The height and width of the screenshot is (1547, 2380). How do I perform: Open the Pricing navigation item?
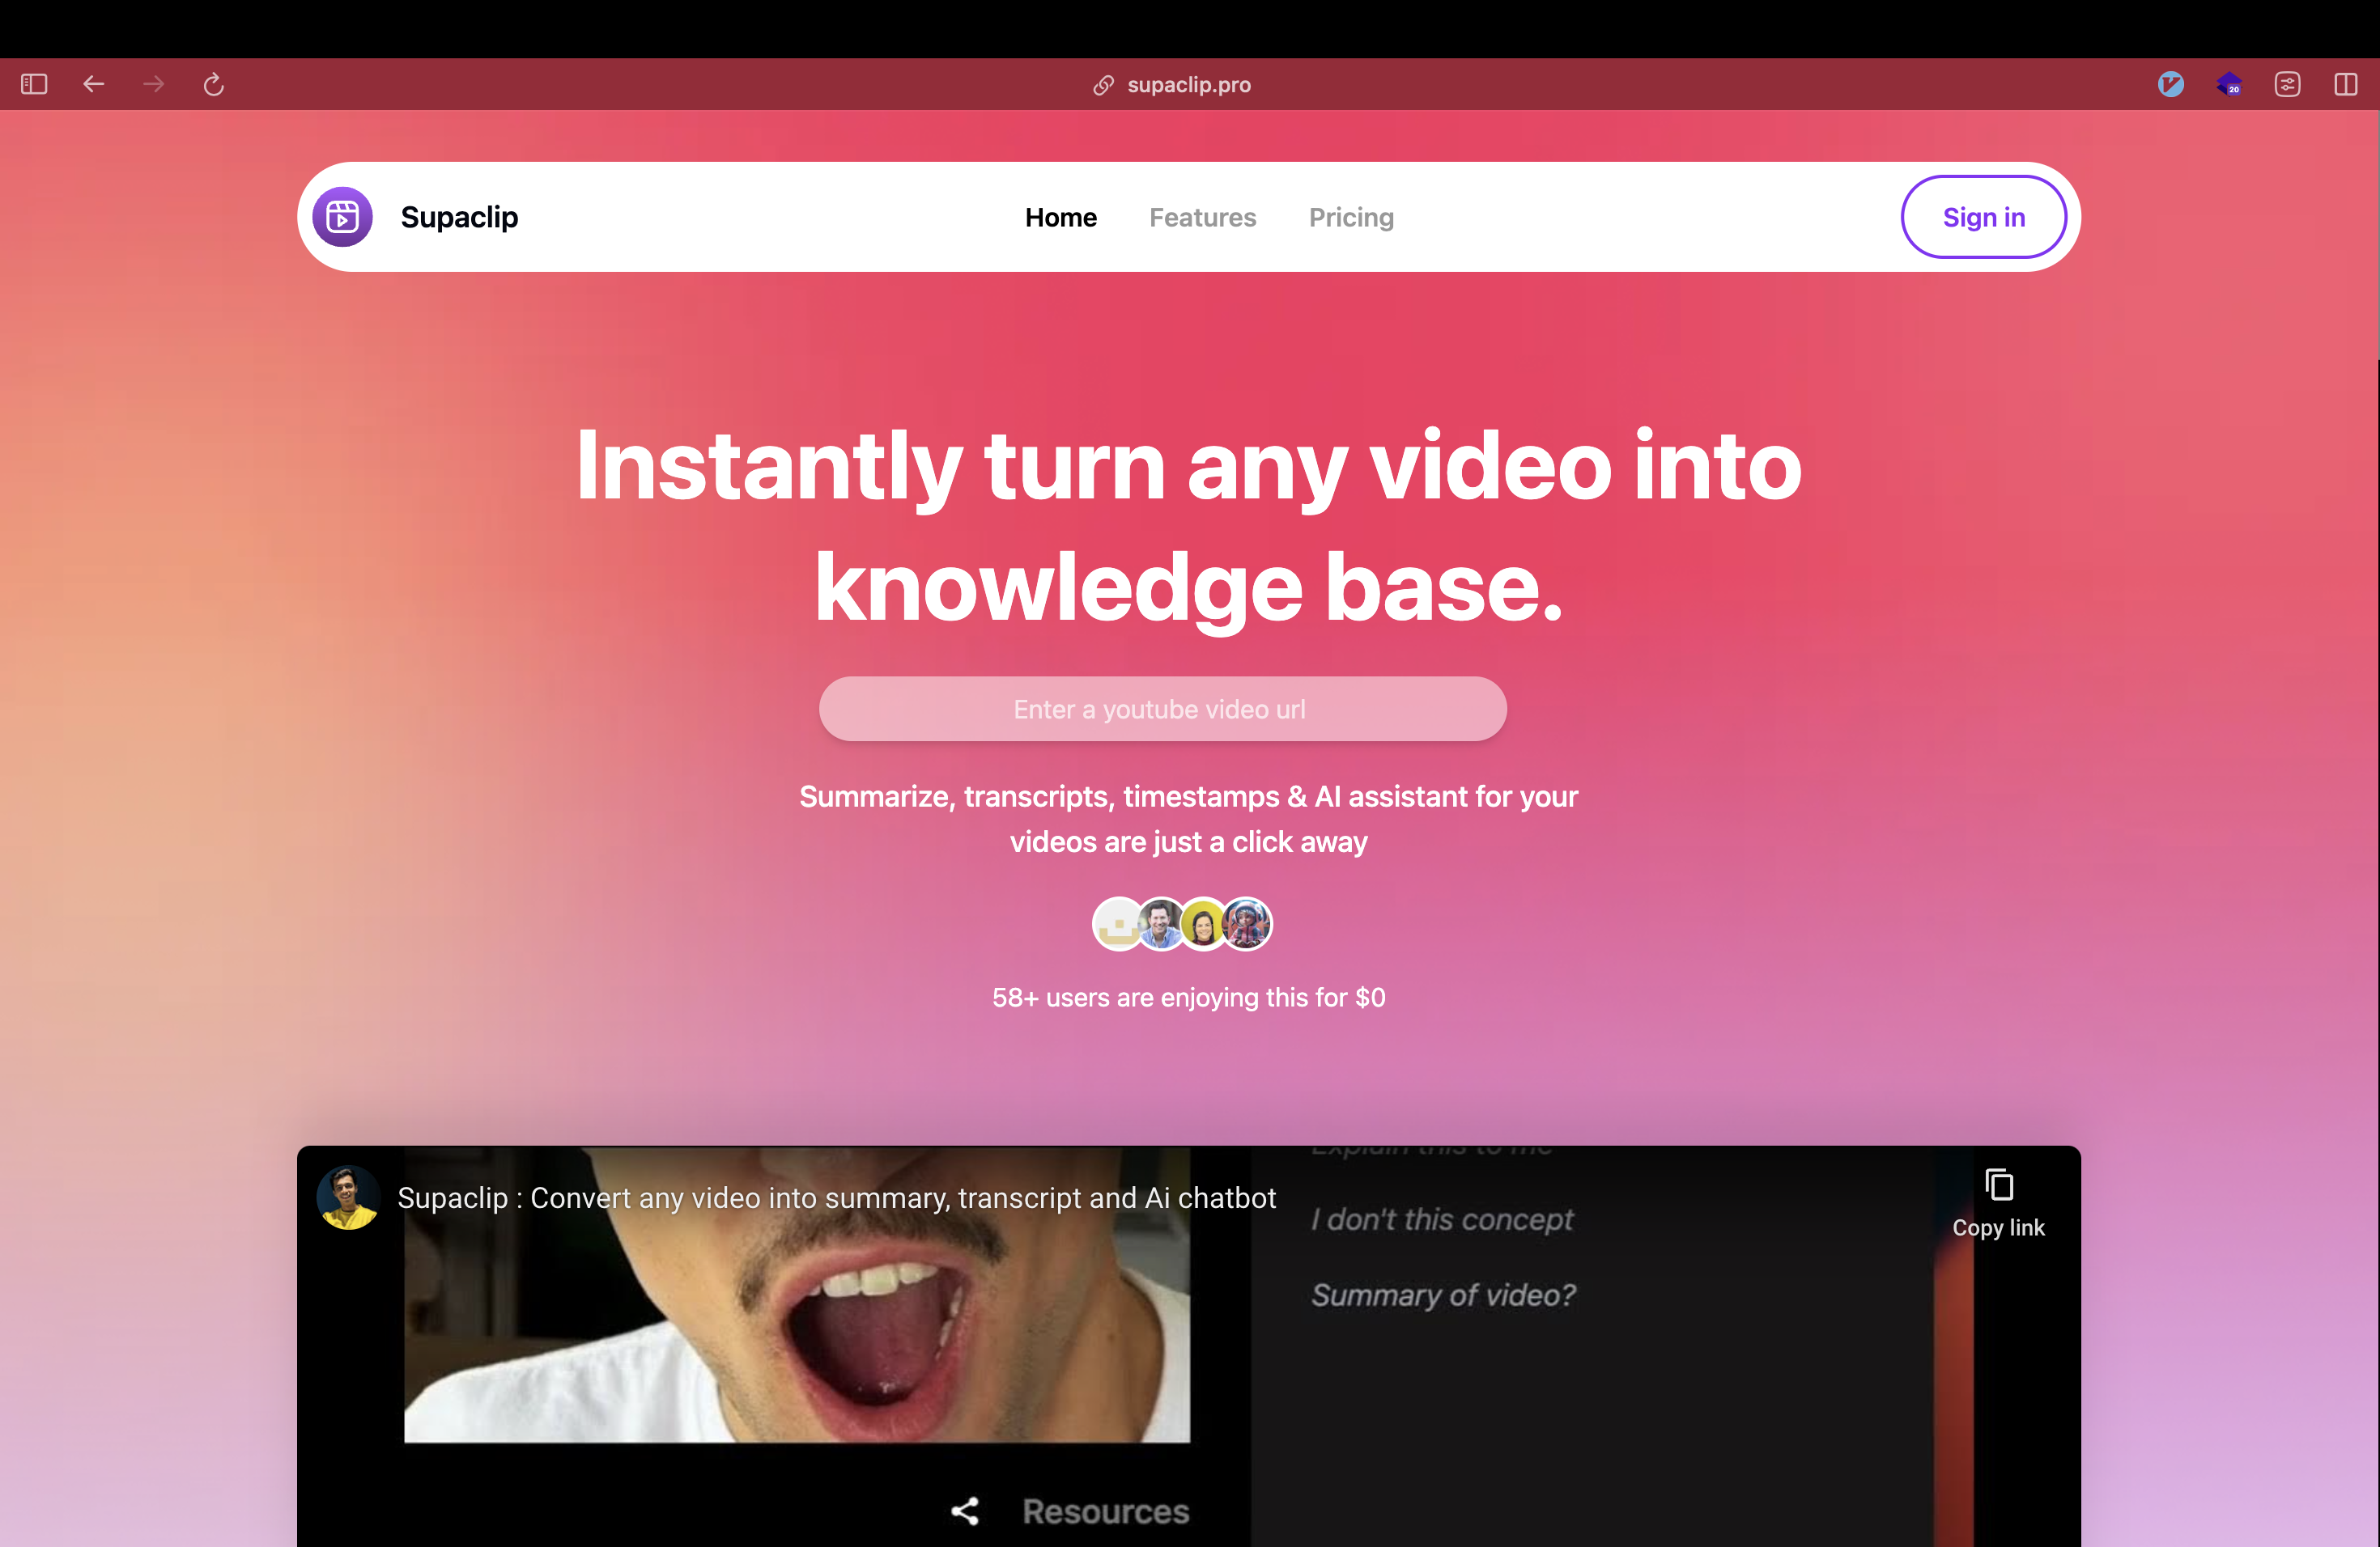[x=1351, y=217]
